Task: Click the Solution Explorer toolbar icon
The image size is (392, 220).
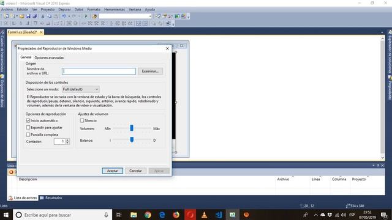Action: (158, 16)
